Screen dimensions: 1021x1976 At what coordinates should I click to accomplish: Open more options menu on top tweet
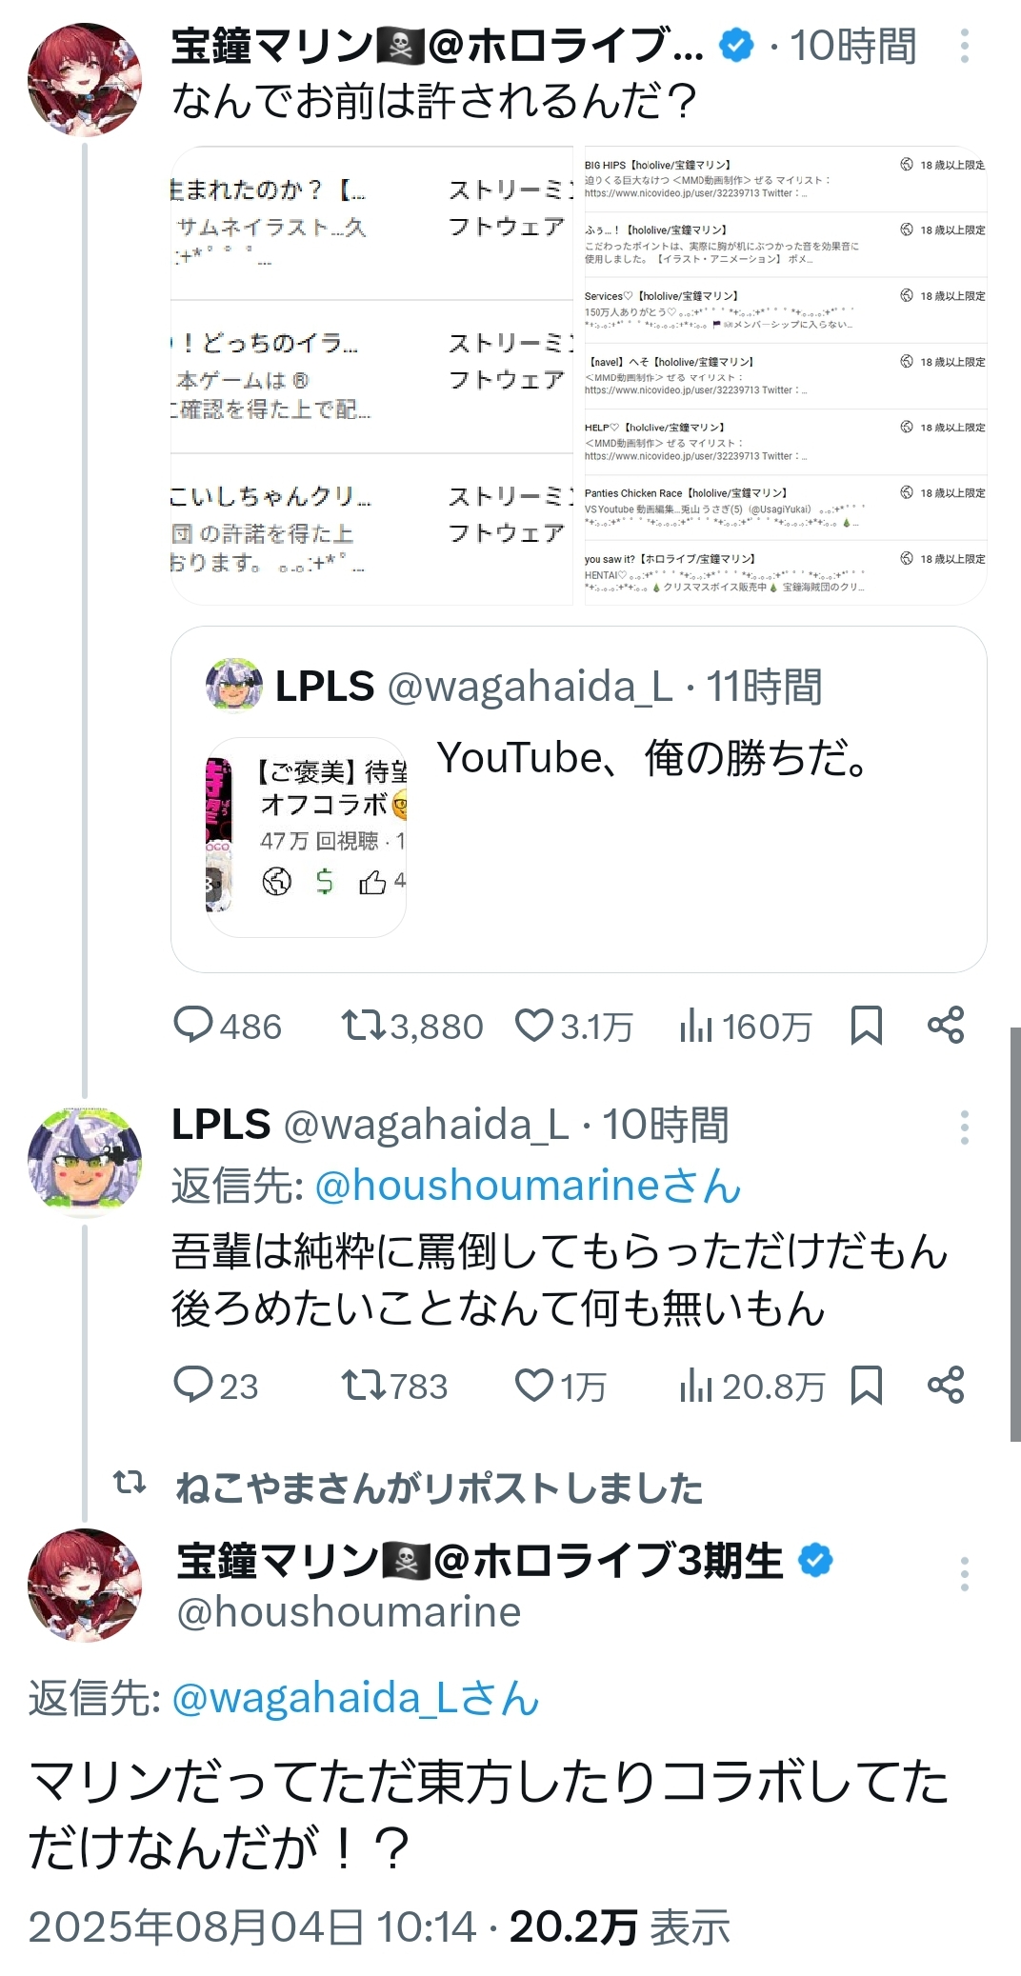pos(965,46)
